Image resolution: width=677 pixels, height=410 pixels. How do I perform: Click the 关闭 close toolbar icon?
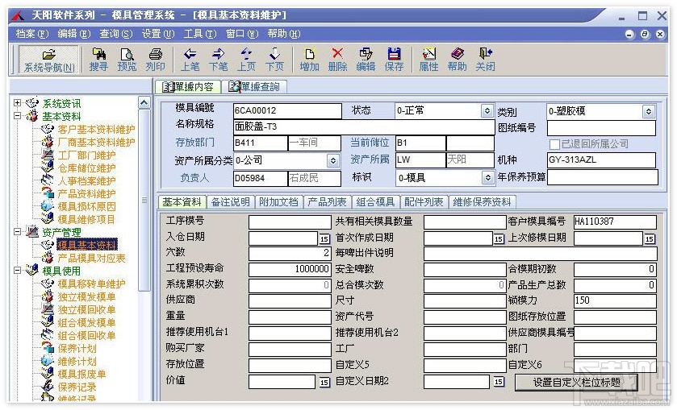tap(485, 60)
